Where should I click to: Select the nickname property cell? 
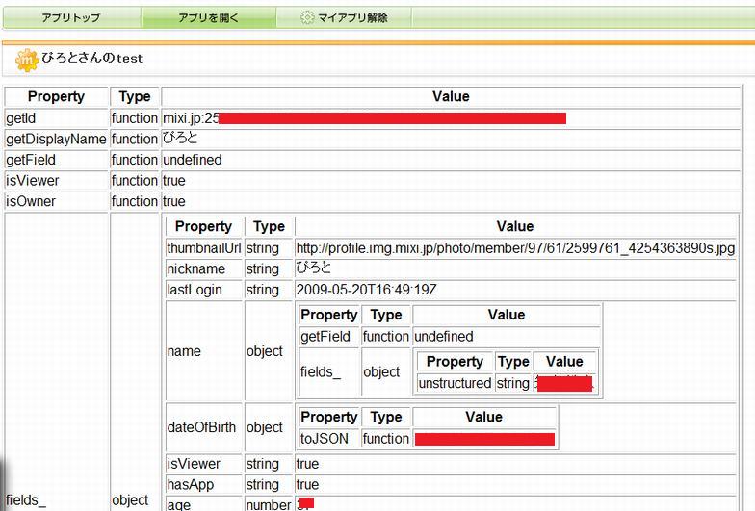coord(204,269)
